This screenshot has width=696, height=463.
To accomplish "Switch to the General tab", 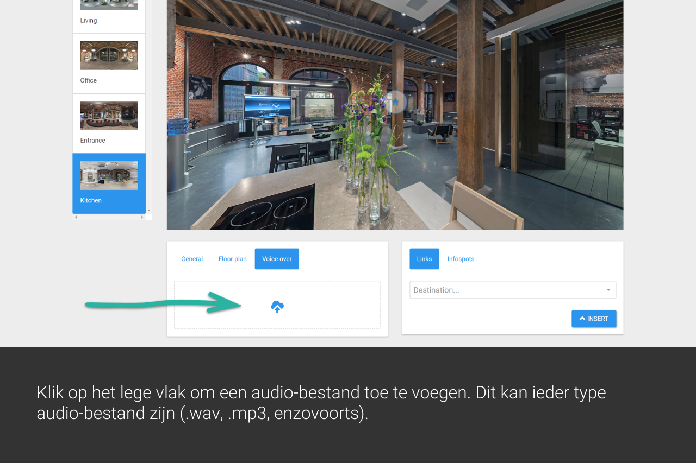I will [x=192, y=259].
